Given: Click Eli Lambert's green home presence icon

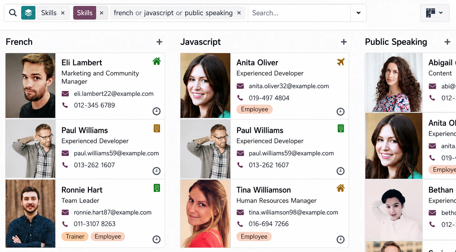Looking at the screenshot, I should (x=156, y=61).
